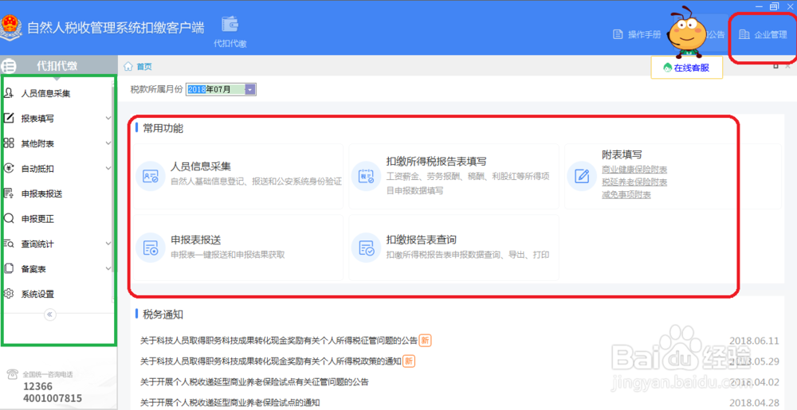Open the 商业健康保险附表 link

tap(634, 170)
